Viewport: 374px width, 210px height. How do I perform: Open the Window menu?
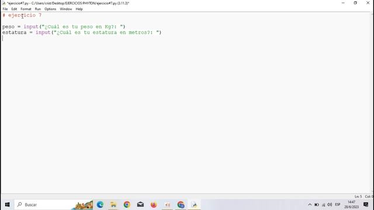click(x=66, y=9)
